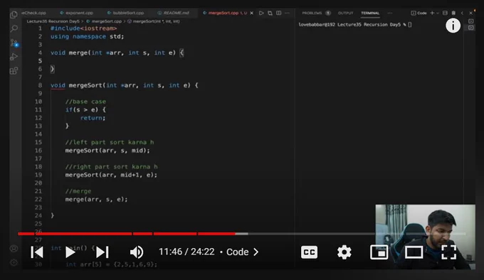The image size is (484, 280).
Task: Skip to the previous video
Action: [37, 252]
